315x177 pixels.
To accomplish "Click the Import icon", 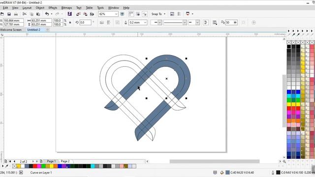I will pos(78,14).
